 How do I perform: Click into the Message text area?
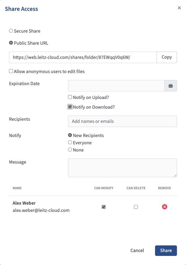click(x=122, y=168)
